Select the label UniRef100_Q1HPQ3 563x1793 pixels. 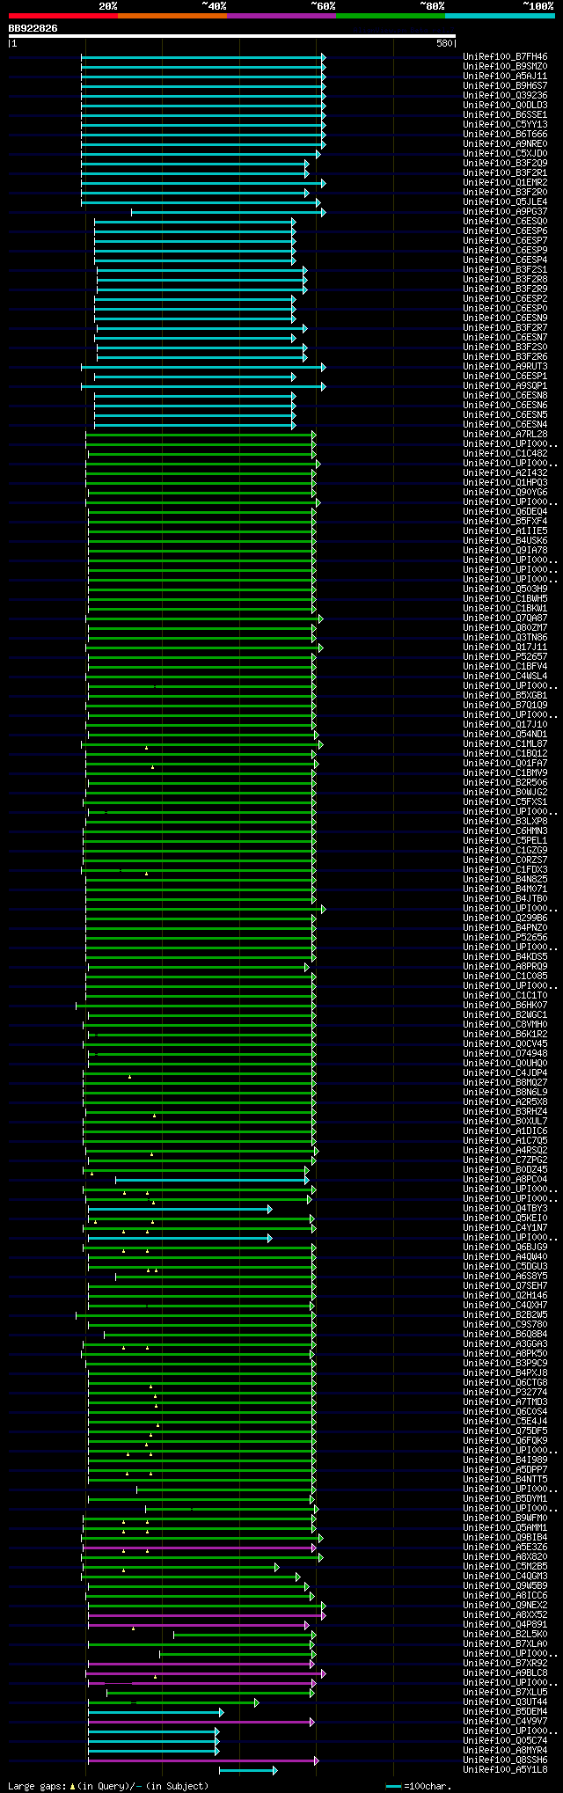point(505,483)
